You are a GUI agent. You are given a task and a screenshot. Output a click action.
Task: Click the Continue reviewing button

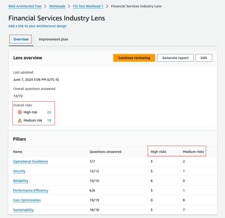[x=134, y=58]
